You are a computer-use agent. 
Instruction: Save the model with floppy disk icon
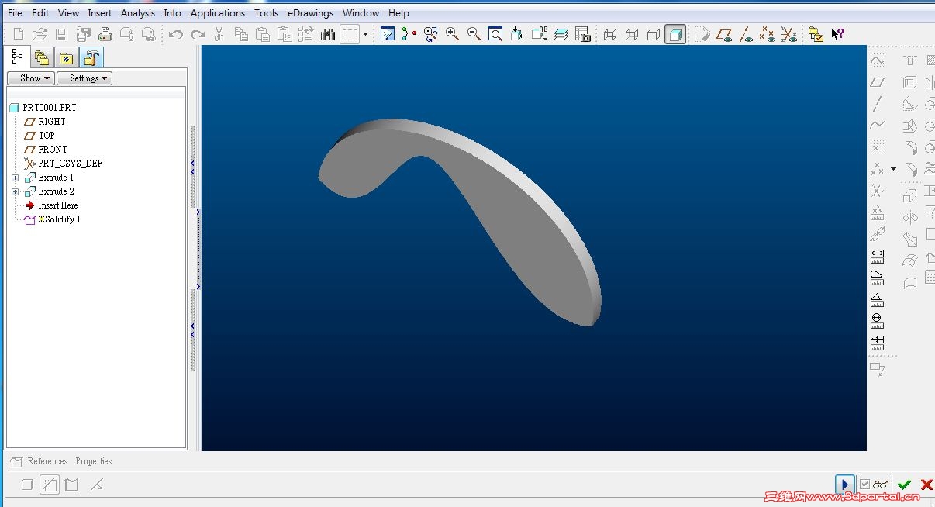coord(62,34)
